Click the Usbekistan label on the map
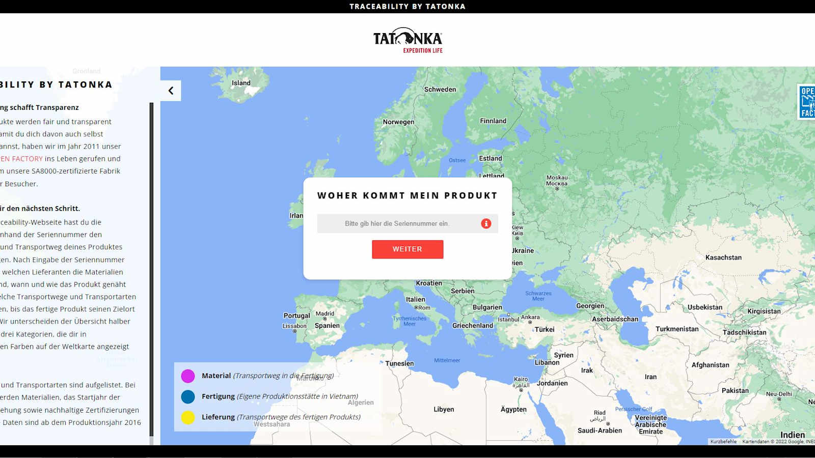 [x=705, y=307]
